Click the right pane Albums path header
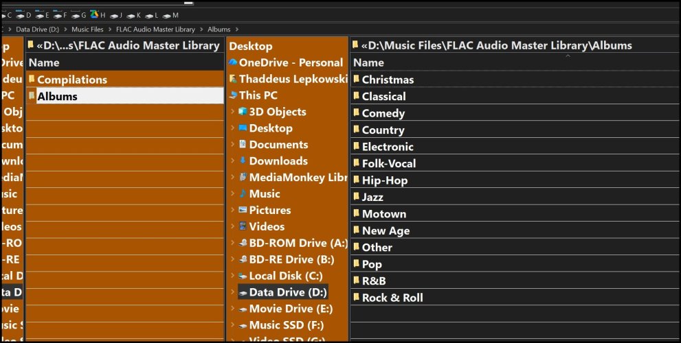Image resolution: width=681 pixels, height=343 pixels. [515, 45]
